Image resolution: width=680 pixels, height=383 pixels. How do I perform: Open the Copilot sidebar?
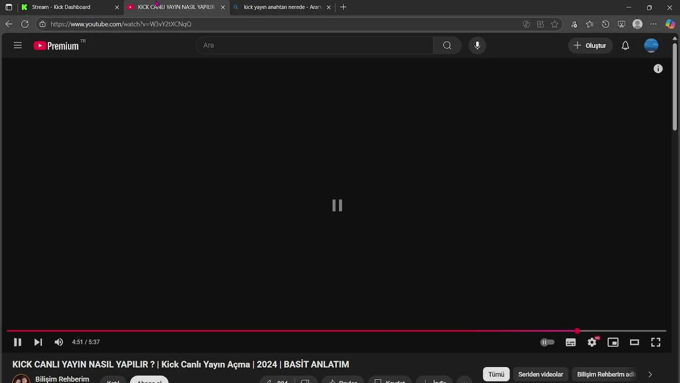tap(670, 24)
